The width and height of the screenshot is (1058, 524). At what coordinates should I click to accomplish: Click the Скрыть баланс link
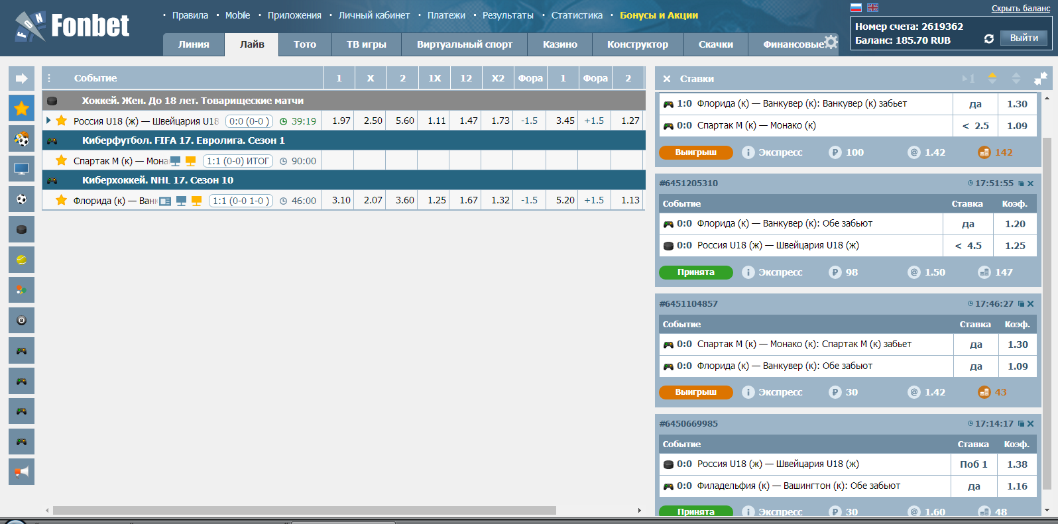1021,9
